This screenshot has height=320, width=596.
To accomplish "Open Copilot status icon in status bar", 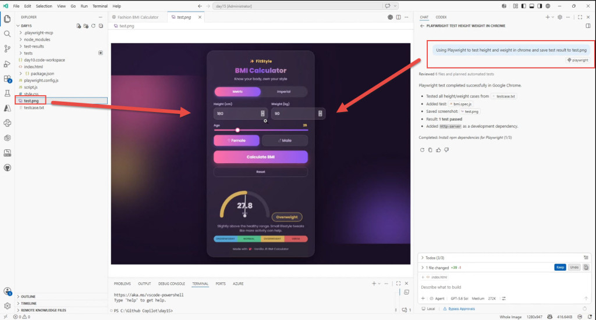I will pyautogui.click(x=549, y=317).
